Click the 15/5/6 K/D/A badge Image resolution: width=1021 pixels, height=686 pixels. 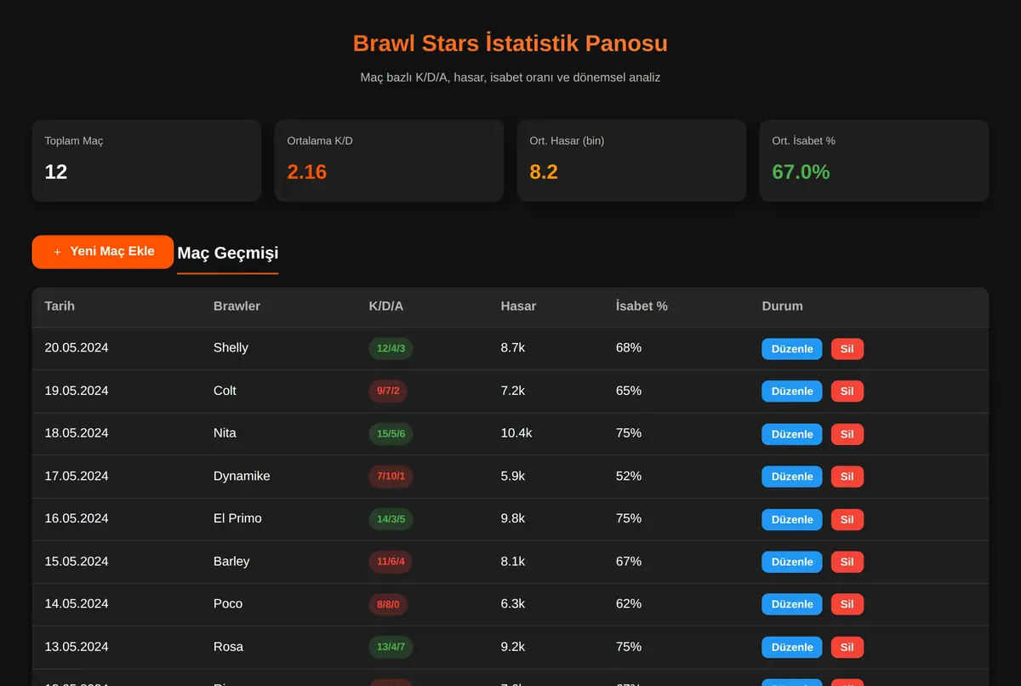click(x=391, y=434)
